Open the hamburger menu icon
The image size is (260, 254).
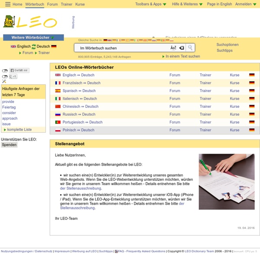(x=8, y=4)
